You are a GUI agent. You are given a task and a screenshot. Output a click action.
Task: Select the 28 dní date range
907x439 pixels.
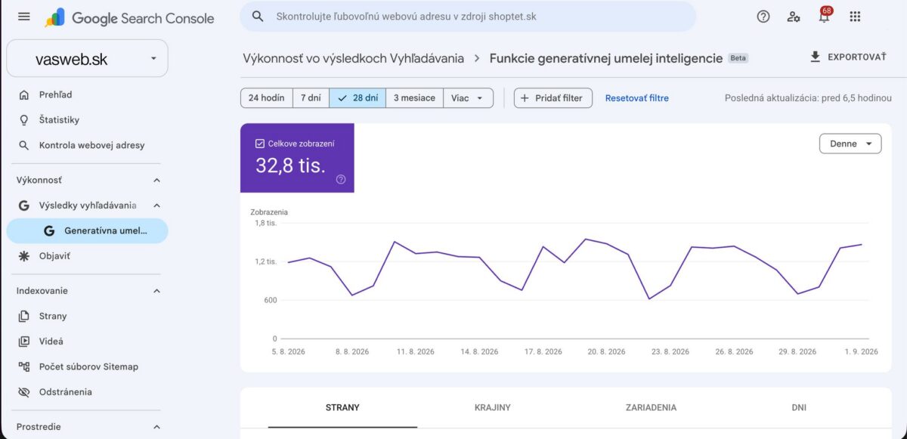pyautogui.click(x=358, y=98)
